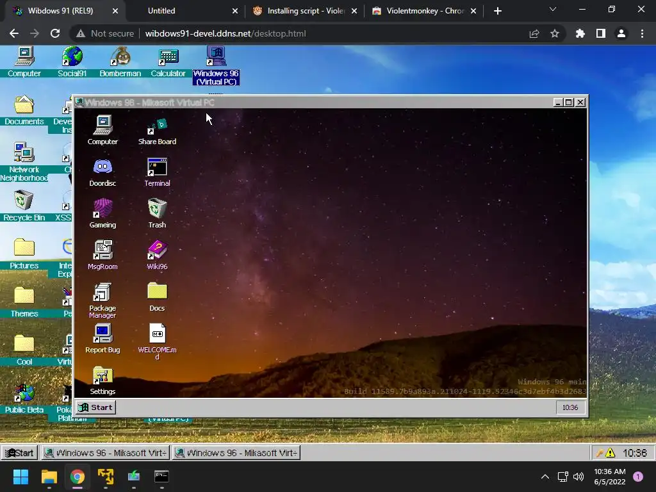Open the Windows 11 Start menu
This screenshot has height=492, width=656.
(x=20, y=477)
